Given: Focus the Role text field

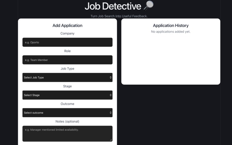Looking at the screenshot, I should (67, 60).
